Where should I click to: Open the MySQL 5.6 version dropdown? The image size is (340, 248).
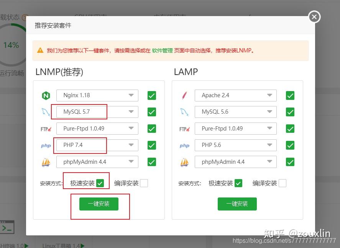coord(236,112)
